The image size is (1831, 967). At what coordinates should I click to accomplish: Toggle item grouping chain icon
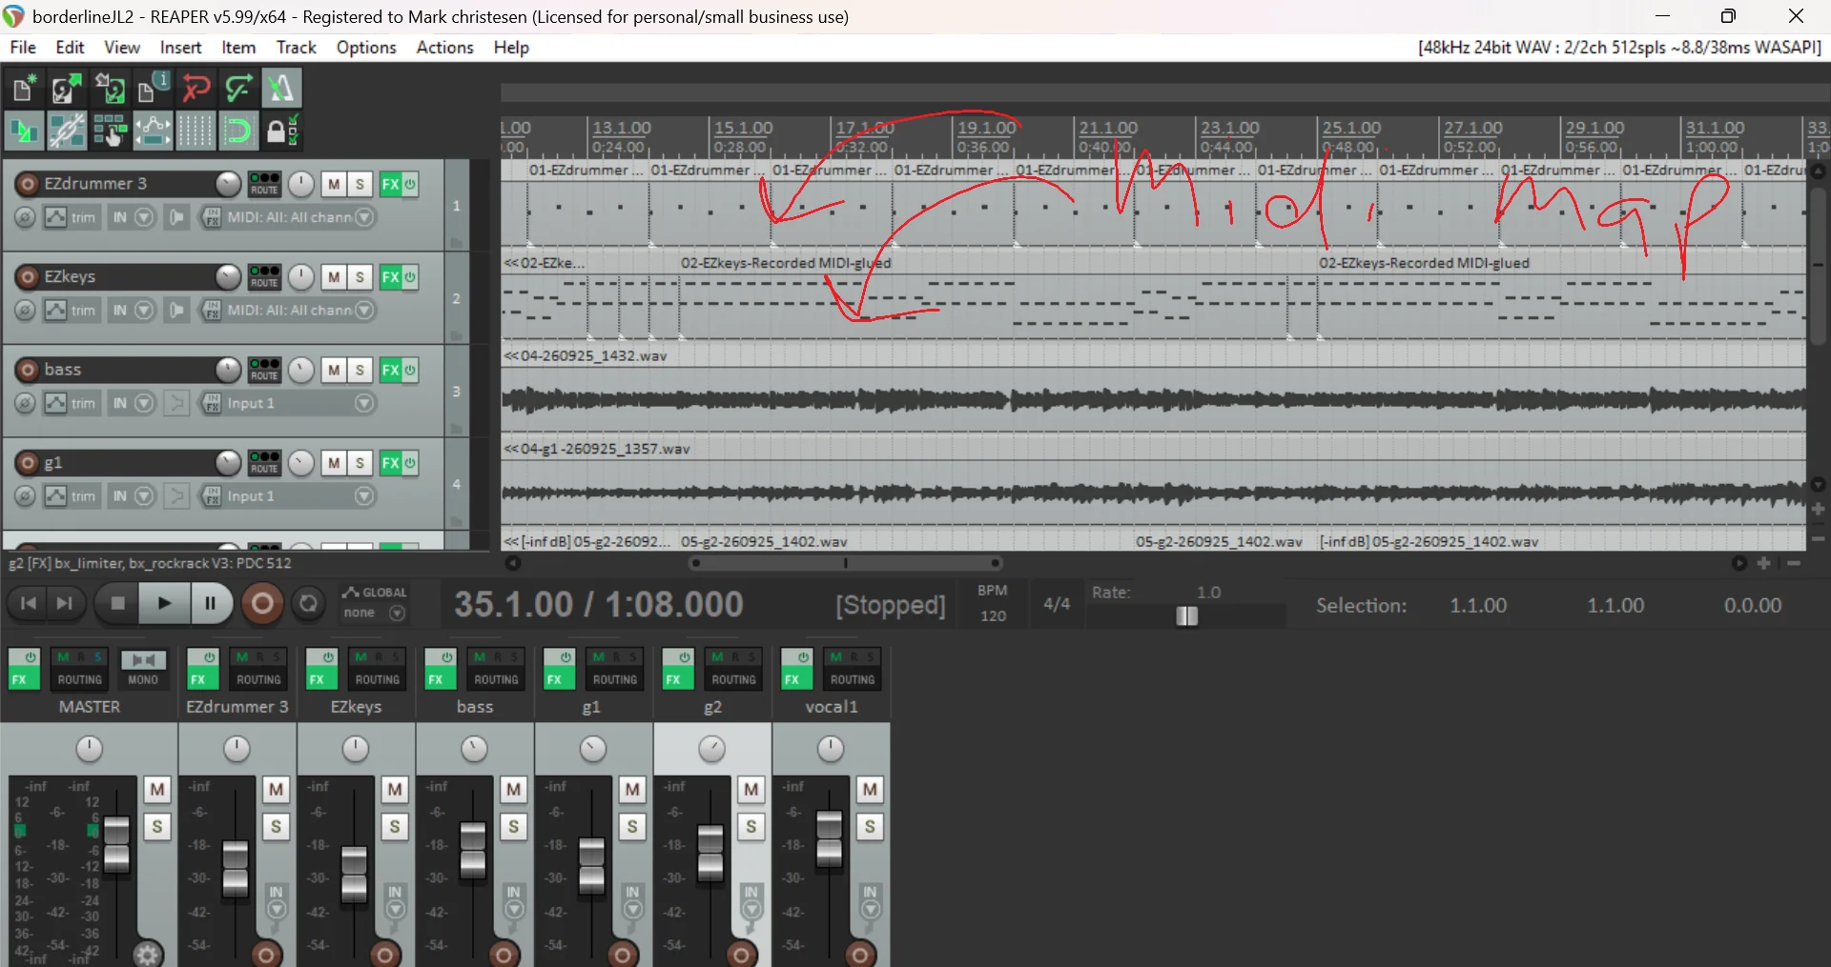pos(67,131)
